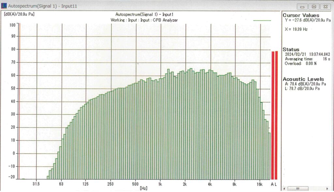
Task: Click the 8k frequency axis label
Action: click(234, 184)
